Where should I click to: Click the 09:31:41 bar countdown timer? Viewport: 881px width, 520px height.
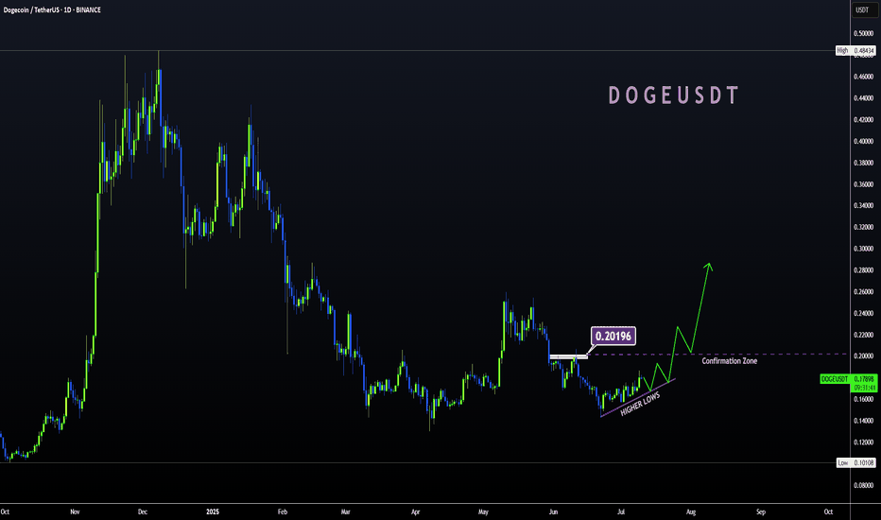coord(865,388)
